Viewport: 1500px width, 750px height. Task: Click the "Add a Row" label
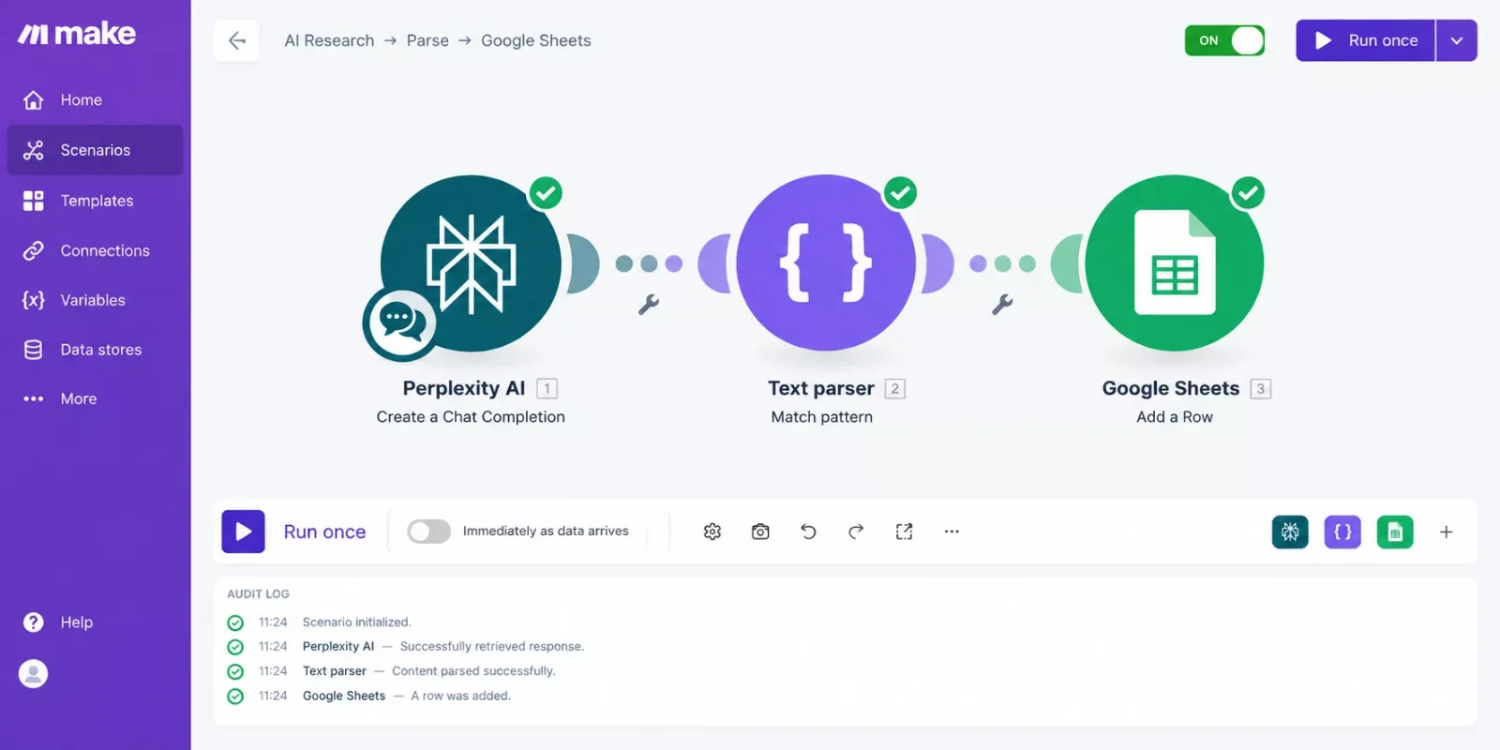(x=1175, y=416)
